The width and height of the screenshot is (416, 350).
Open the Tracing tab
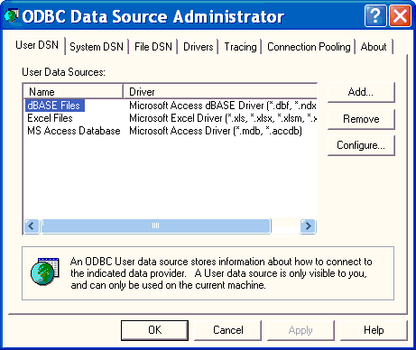(x=240, y=47)
